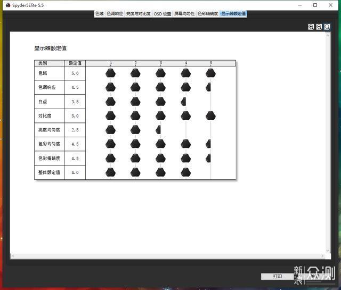Click the zoom in magnifier icon
Image resolution: width=341 pixels, height=290 pixels.
311,27
